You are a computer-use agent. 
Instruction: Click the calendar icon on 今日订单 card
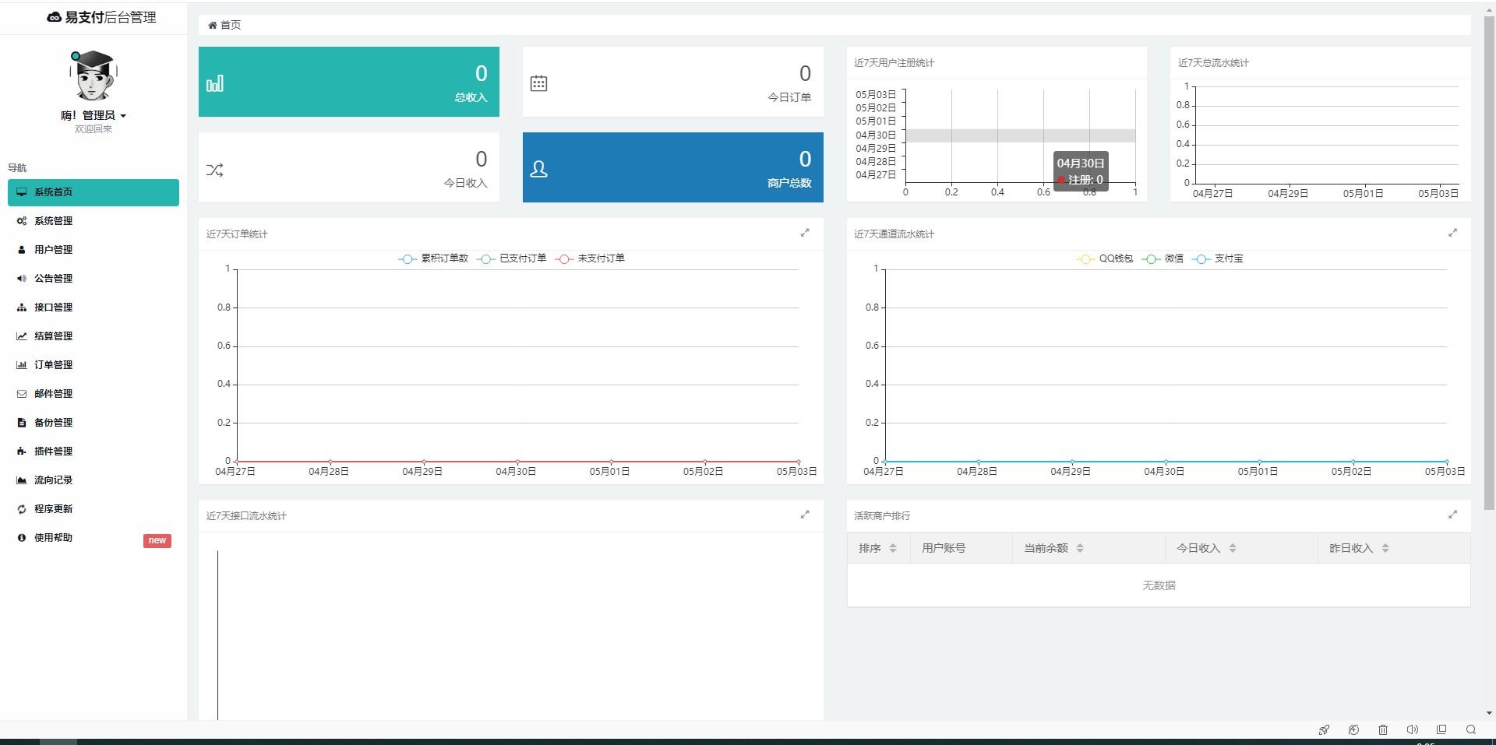click(538, 83)
